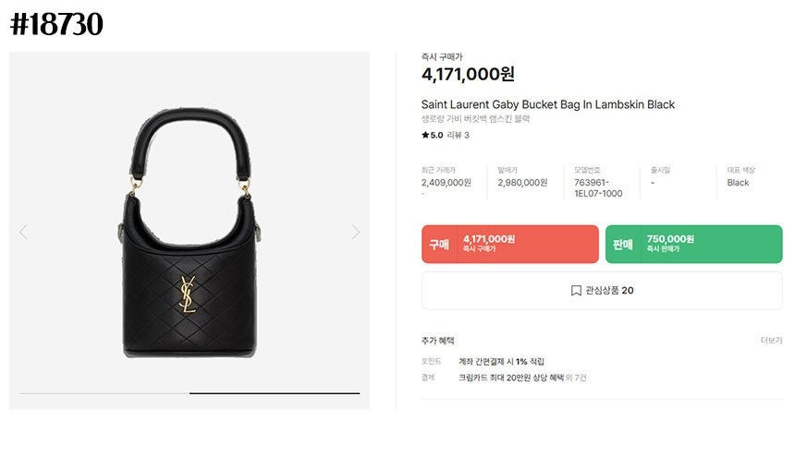Click the green 판매 sell button
795x468 pixels.
click(x=693, y=244)
